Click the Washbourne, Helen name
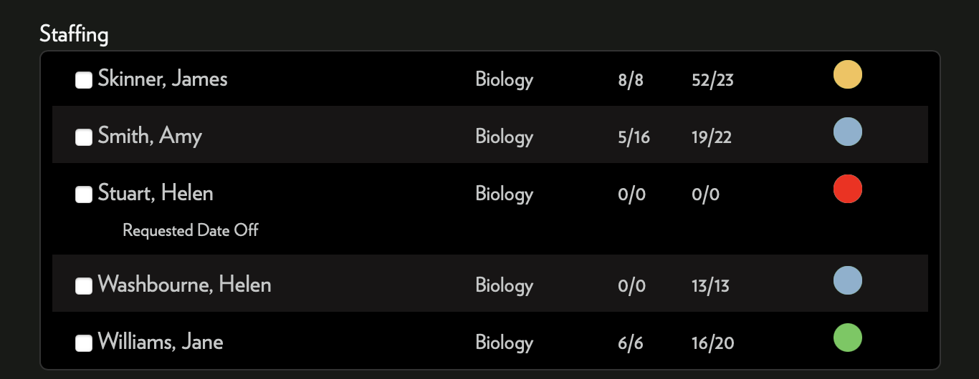 (185, 285)
